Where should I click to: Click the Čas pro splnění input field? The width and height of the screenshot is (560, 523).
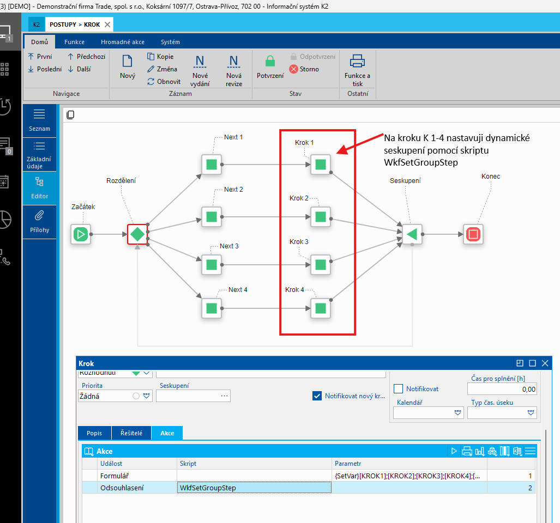[x=502, y=389]
